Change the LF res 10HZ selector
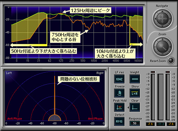The image size is (178, 131). (119, 79)
